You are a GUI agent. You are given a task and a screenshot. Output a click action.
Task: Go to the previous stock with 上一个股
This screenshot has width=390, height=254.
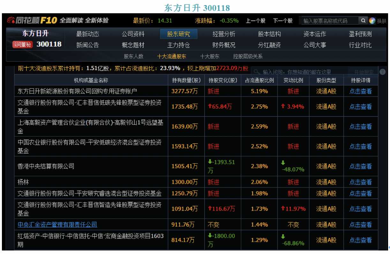click(255, 21)
